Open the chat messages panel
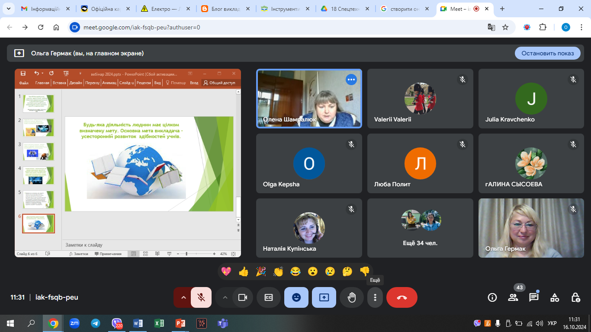 [x=534, y=297]
